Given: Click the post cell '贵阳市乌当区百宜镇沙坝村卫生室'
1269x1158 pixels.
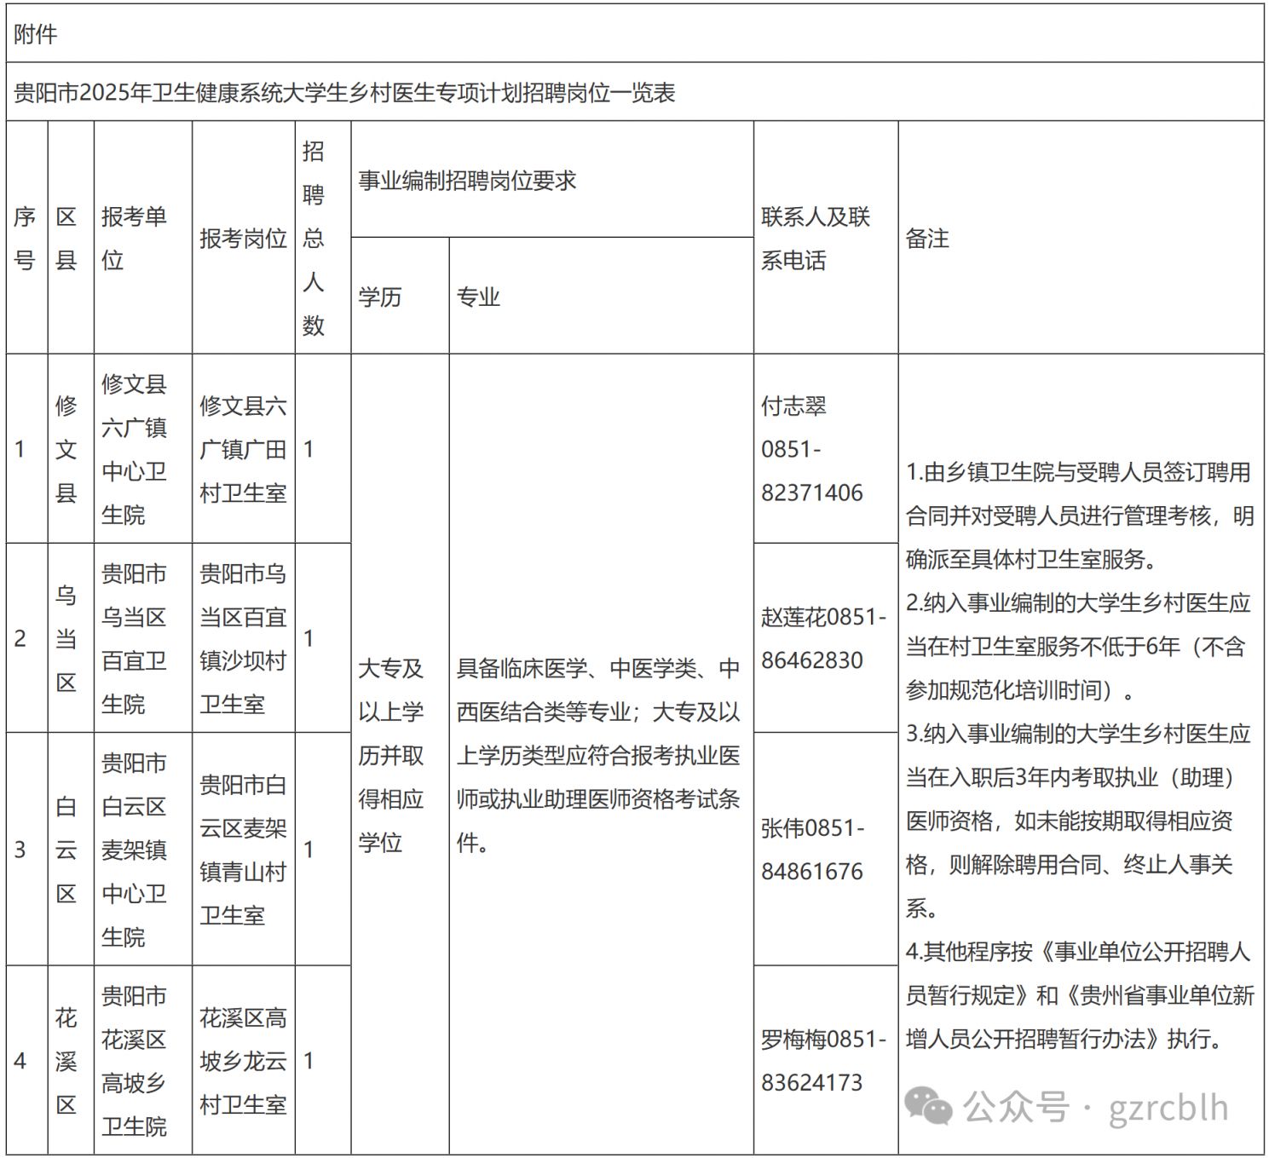Looking at the screenshot, I should pyautogui.click(x=243, y=638).
